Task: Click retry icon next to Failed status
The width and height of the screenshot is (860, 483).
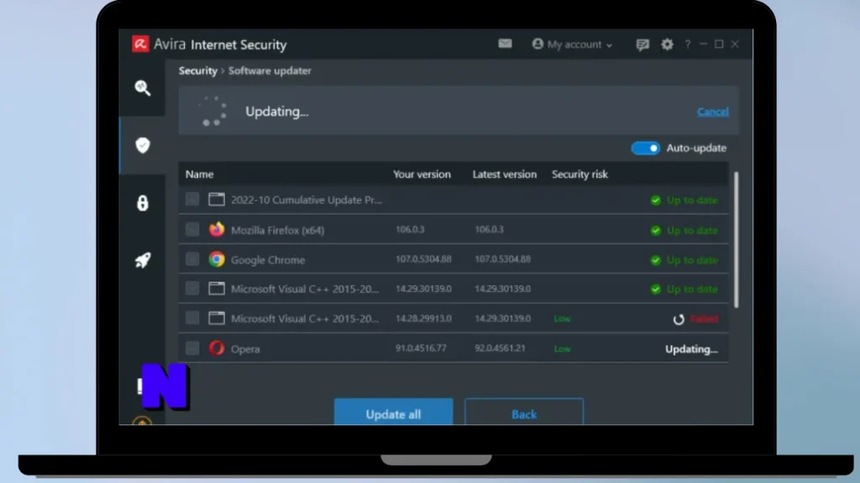Action: [x=679, y=319]
